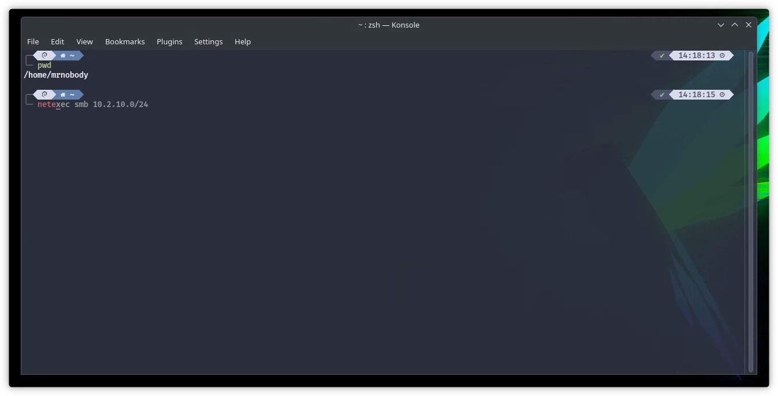Viewport: 778px width, 396px height.
Task: Click the 14:18:15 timestamp
Action: click(696, 94)
